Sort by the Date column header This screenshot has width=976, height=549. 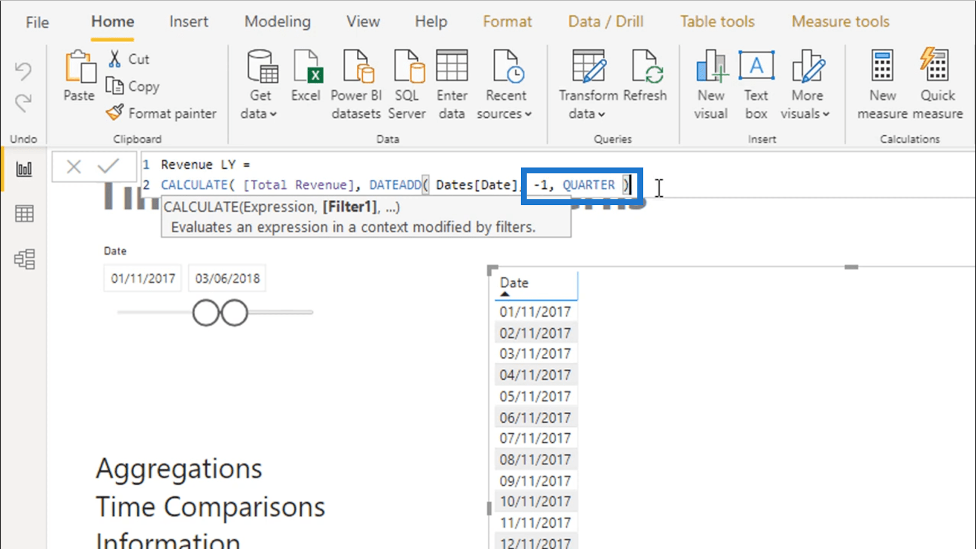(514, 283)
